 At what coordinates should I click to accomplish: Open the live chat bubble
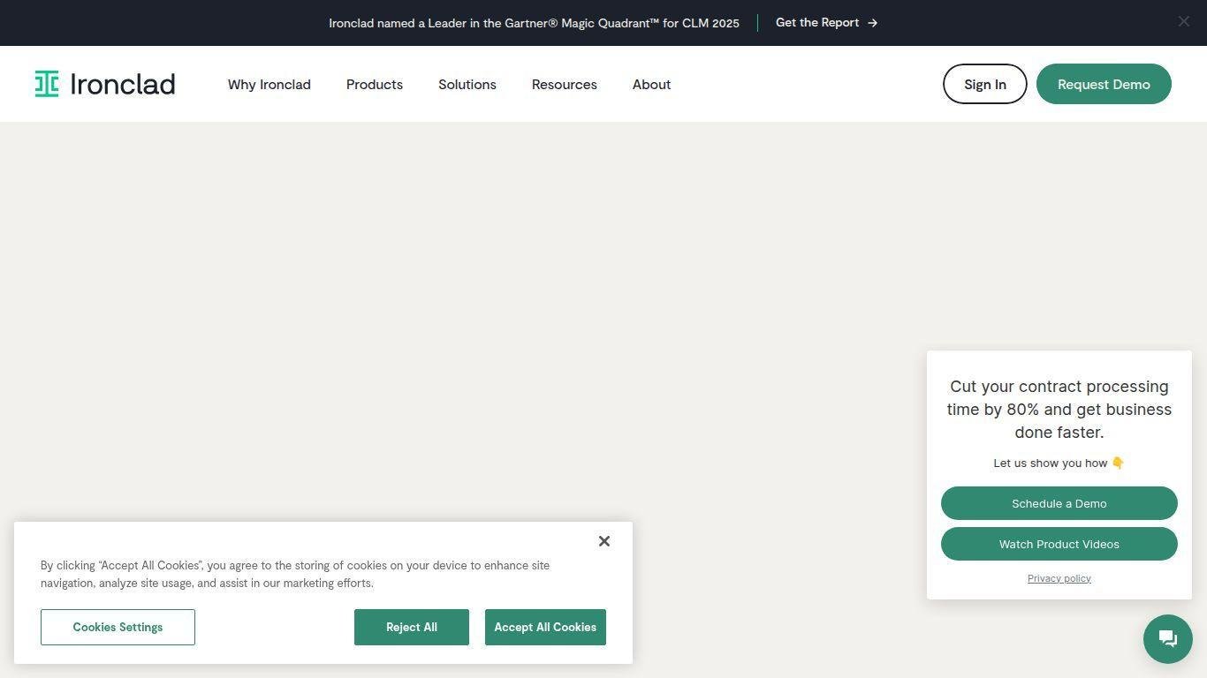coord(1167,639)
